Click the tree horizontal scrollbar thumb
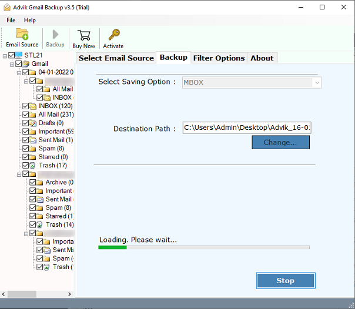The width and height of the screenshot is (355, 309). click(x=22, y=294)
